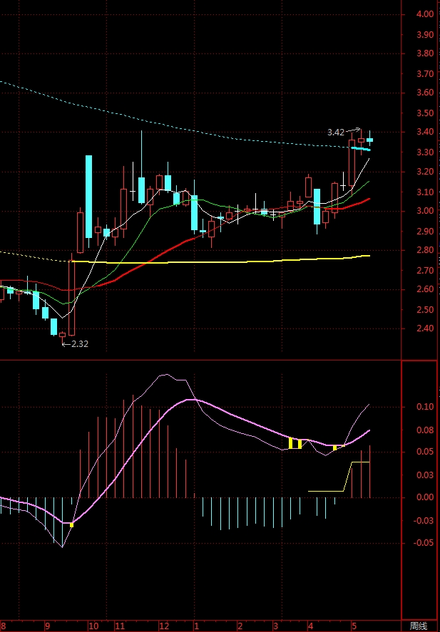
Task: Click month 11 on the time axis
Action: coord(120,626)
